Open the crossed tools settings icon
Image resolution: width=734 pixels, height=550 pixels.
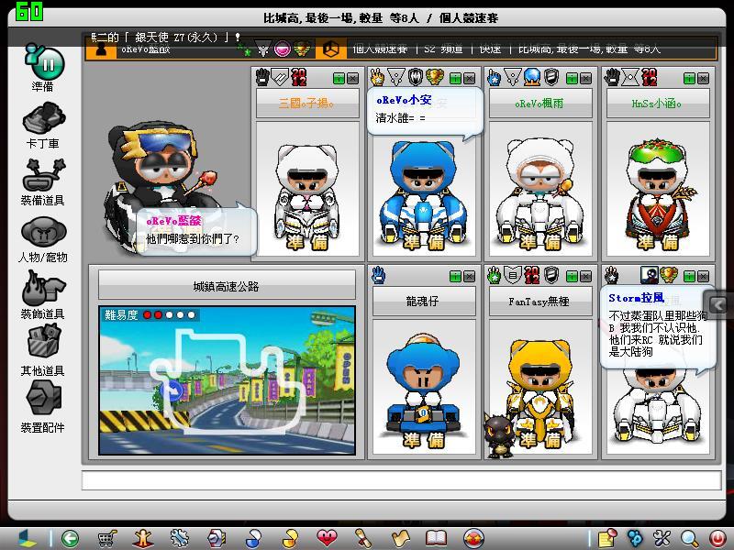(662, 539)
